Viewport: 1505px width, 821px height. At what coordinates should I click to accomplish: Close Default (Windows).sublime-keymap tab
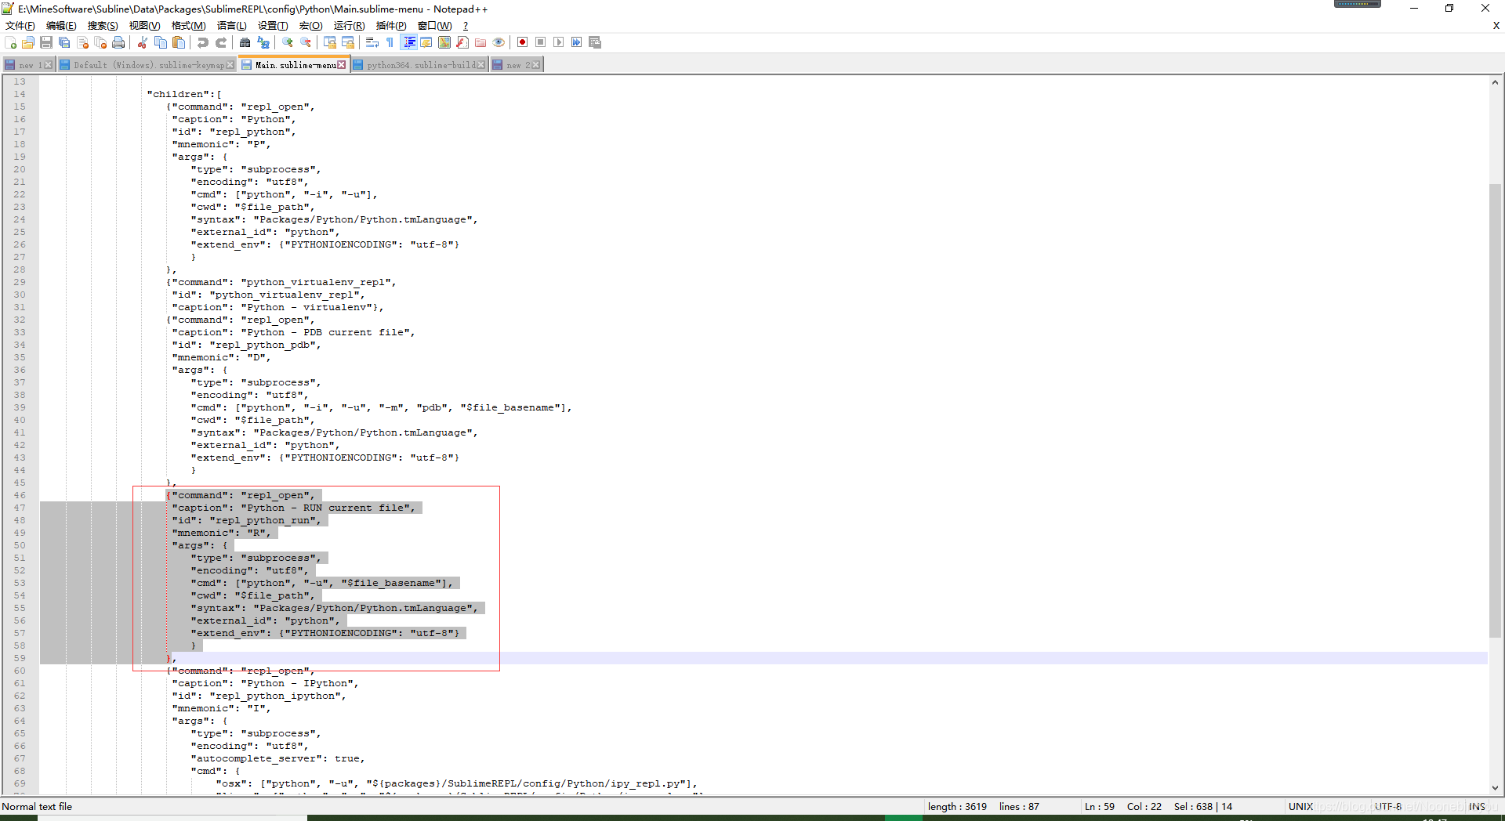coord(230,65)
